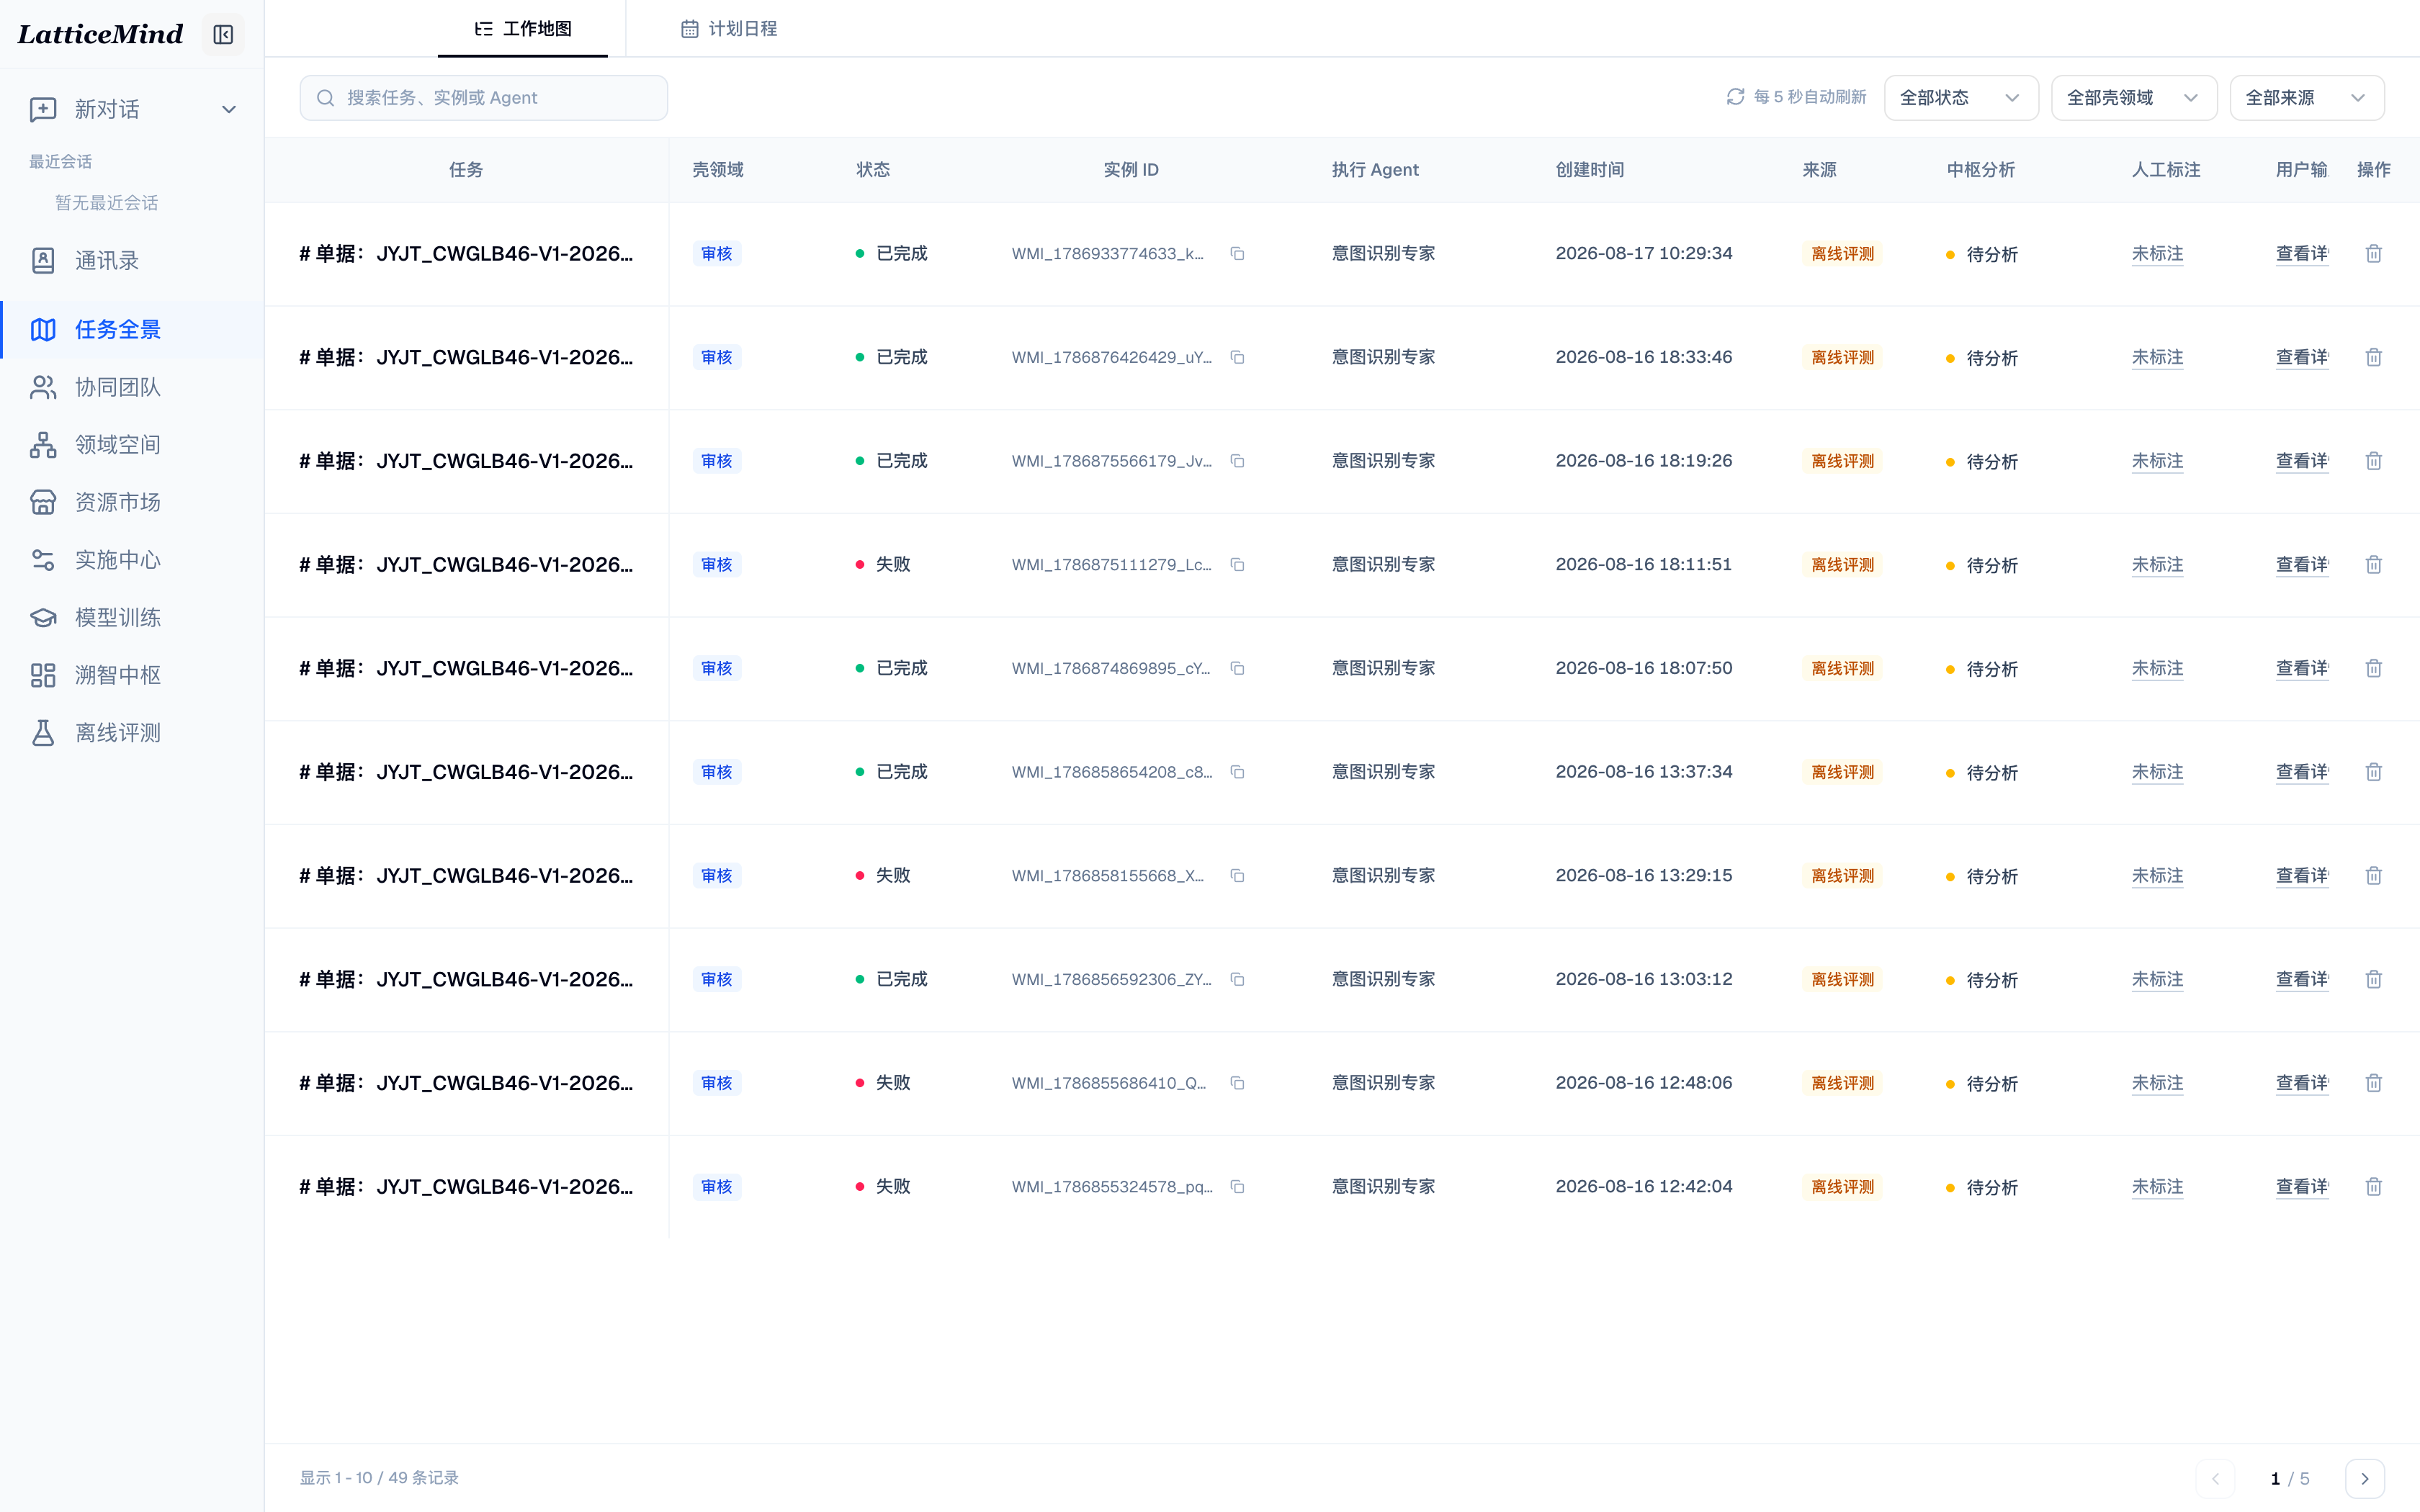Delete the task created 2026-08-16 18:33:46
This screenshot has width=2420, height=1512.
[2373, 357]
